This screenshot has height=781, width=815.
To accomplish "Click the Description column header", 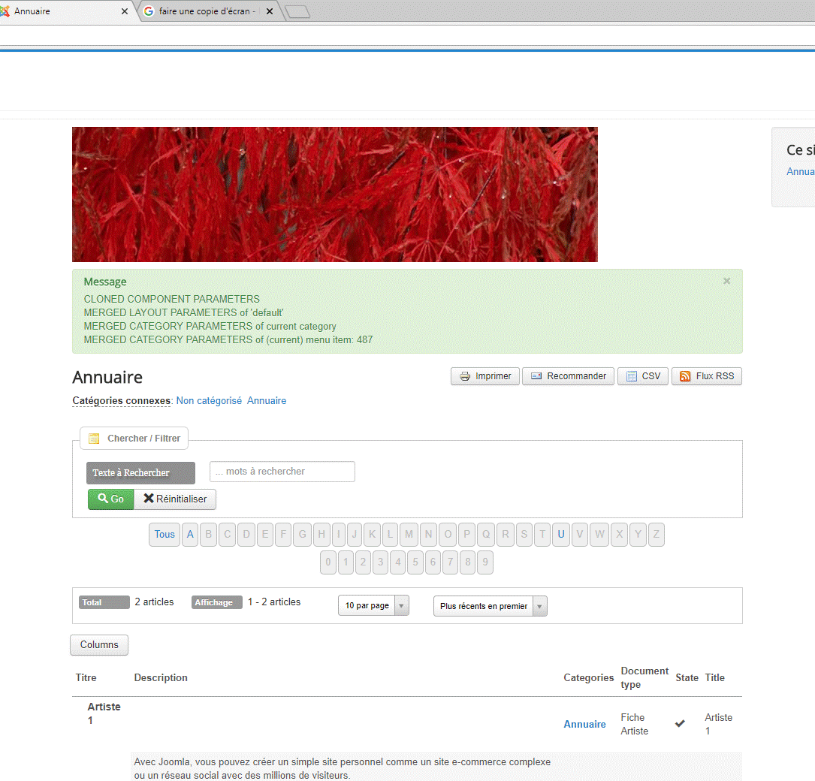I will pyautogui.click(x=161, y=677).
